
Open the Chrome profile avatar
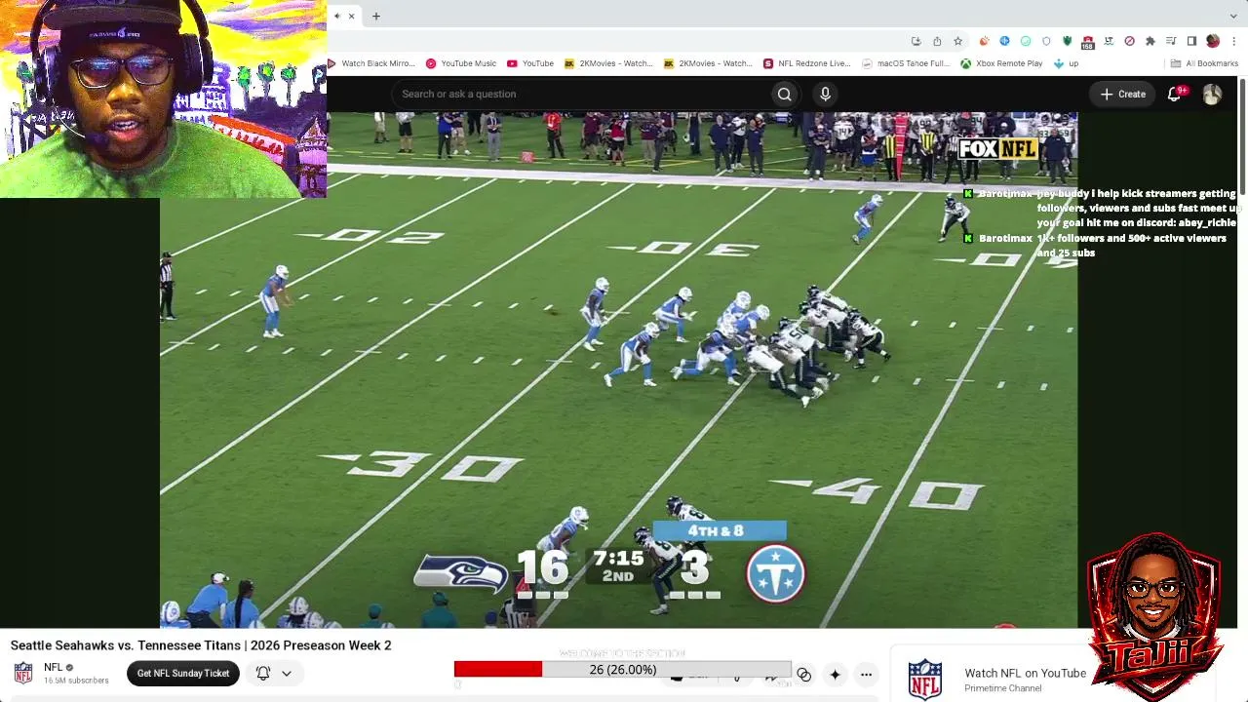[1213, 41]
